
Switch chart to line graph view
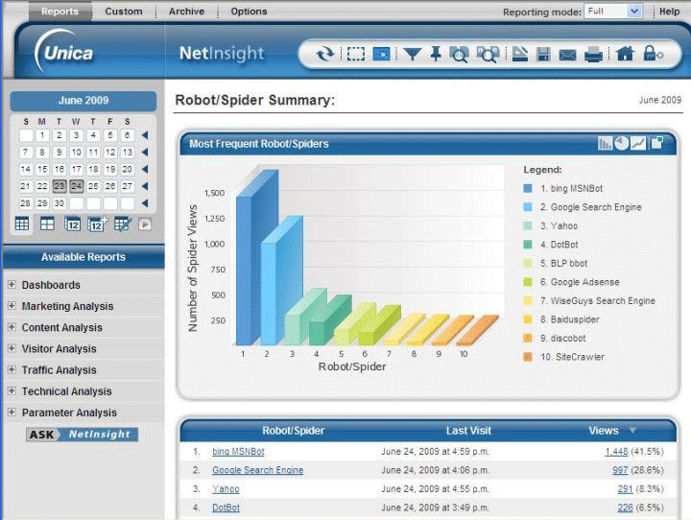[638, 143]
